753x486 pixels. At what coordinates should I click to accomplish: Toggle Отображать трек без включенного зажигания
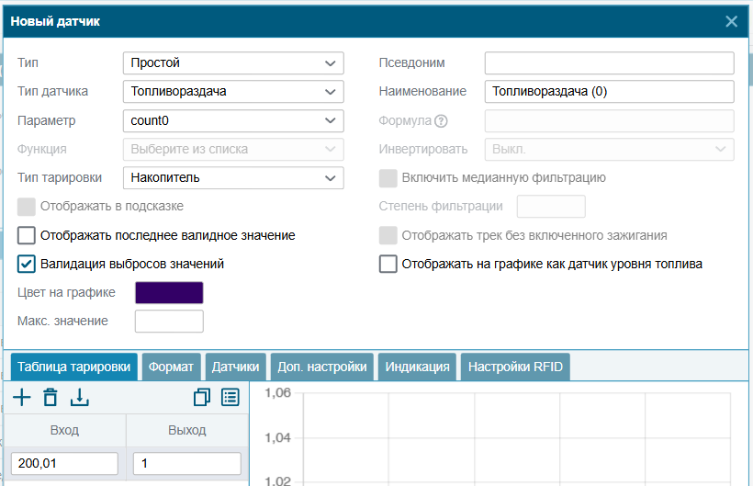point(388,236)
